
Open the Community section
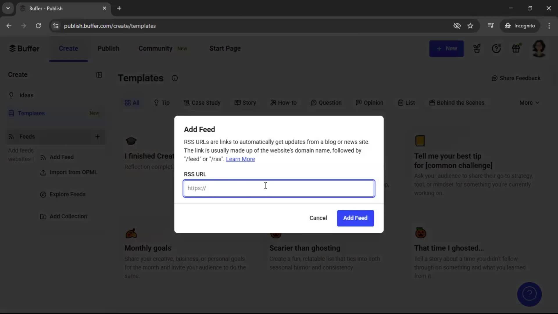tap(155, 49)
